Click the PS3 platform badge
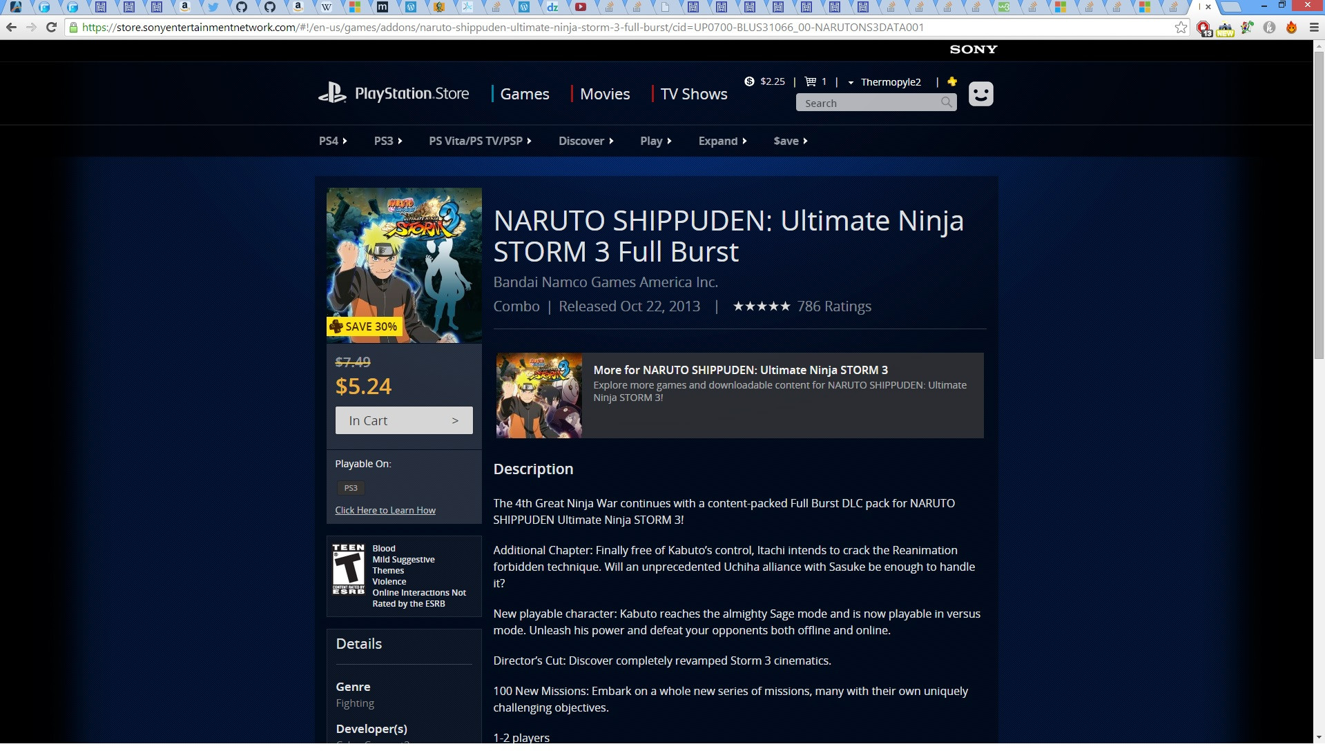Screen dimensions: 1325x753 pos(351,488)
